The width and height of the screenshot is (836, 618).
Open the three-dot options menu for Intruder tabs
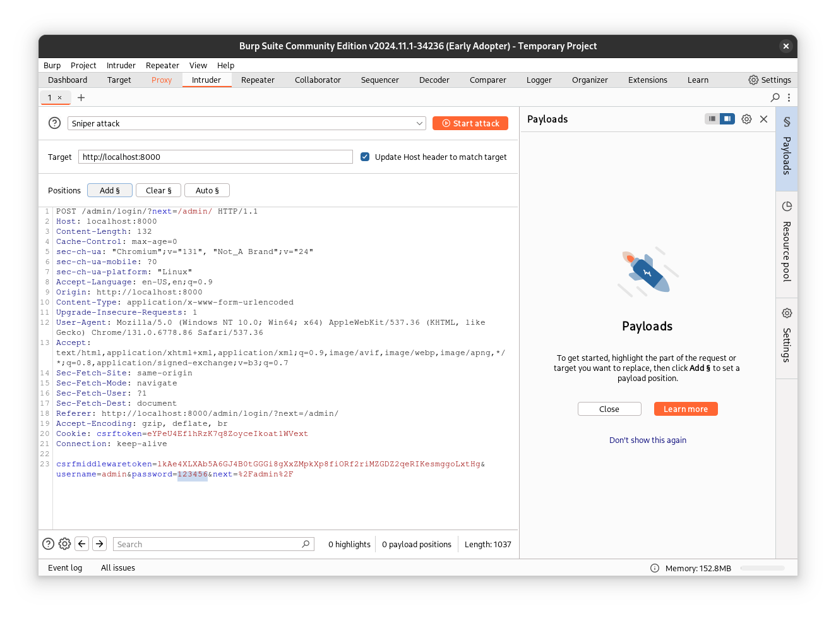(x=789, y=97)
